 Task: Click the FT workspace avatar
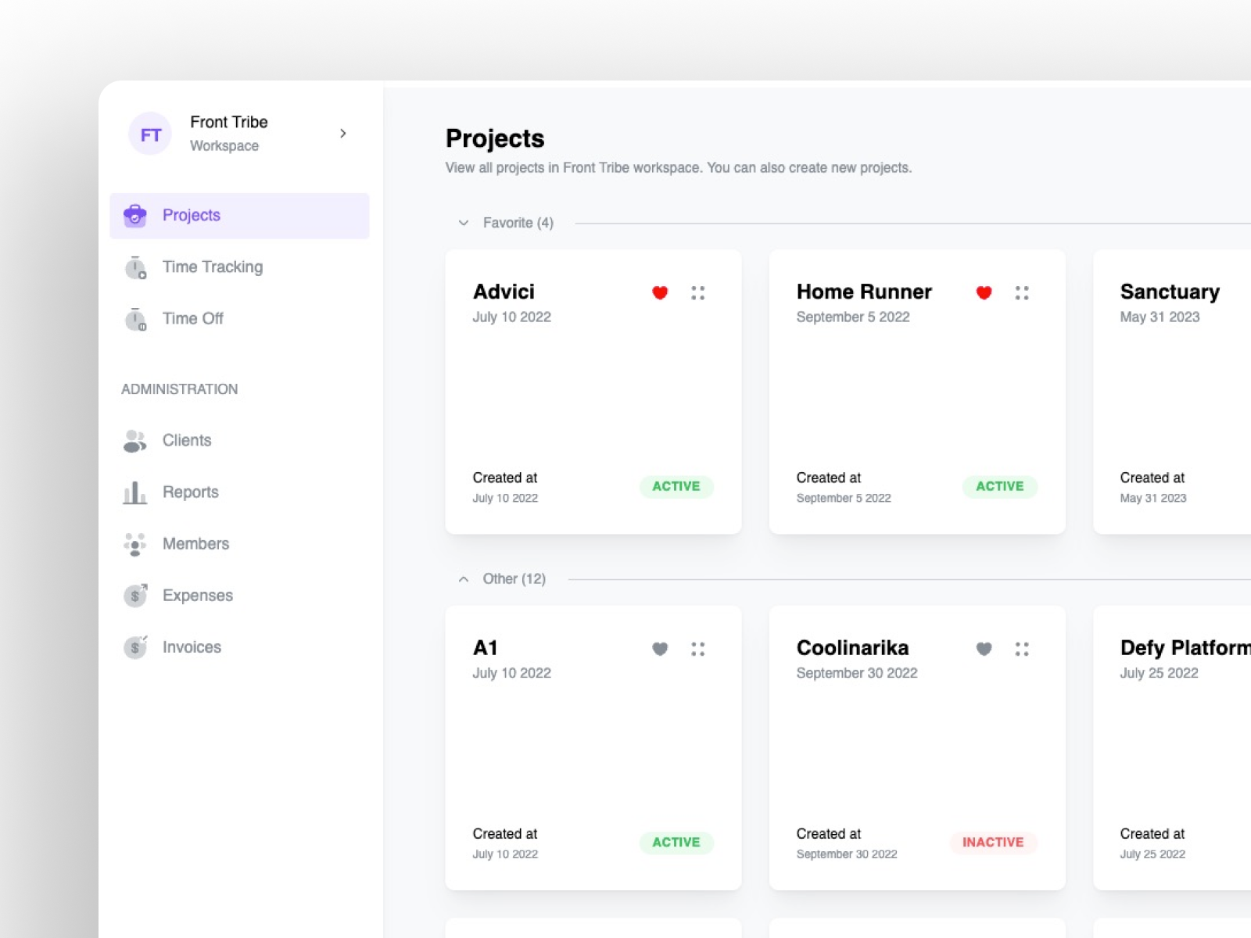point(150,134)
